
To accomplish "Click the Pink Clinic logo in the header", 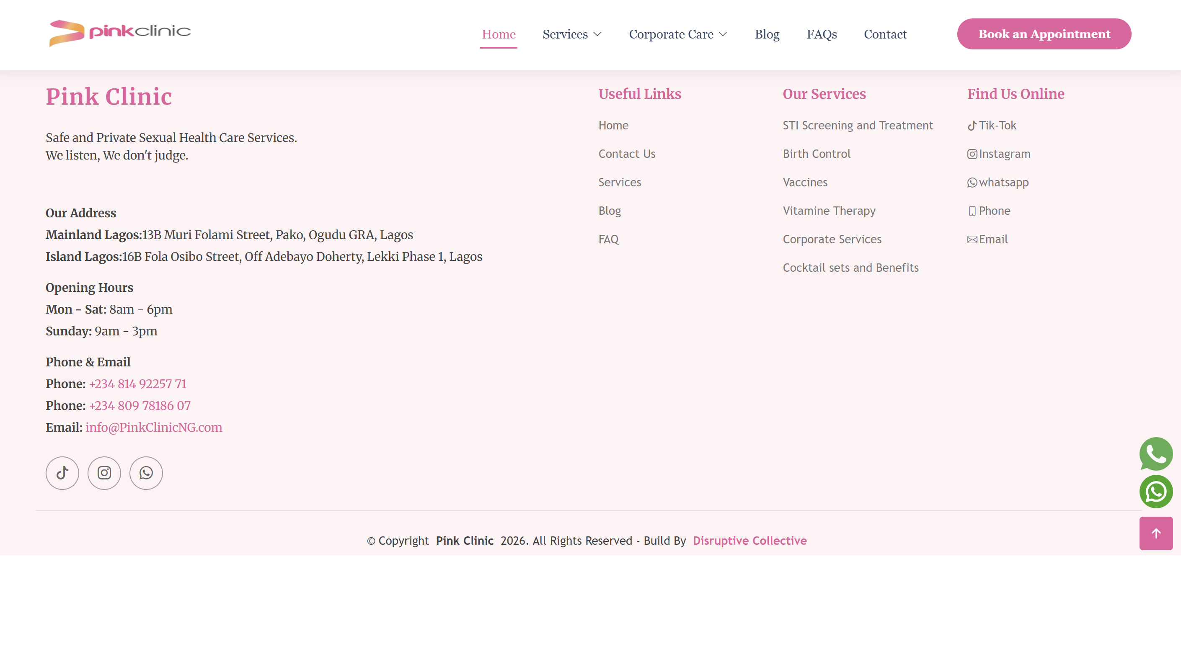I will 120,33.
